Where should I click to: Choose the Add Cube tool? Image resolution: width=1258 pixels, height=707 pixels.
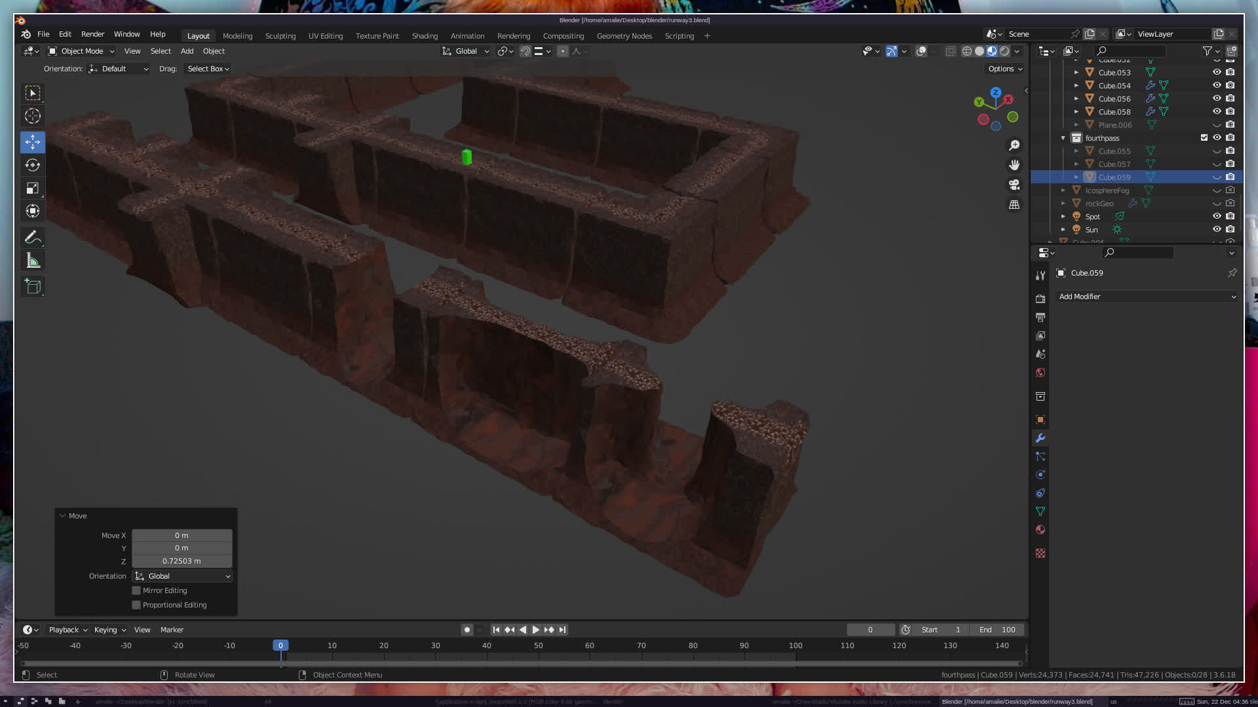tap(33, 286)
